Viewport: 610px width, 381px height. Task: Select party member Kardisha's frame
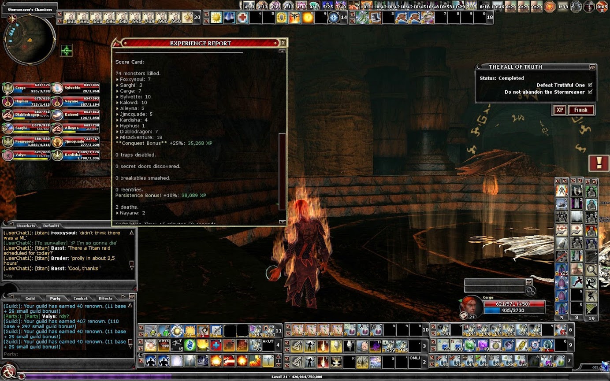76,155
